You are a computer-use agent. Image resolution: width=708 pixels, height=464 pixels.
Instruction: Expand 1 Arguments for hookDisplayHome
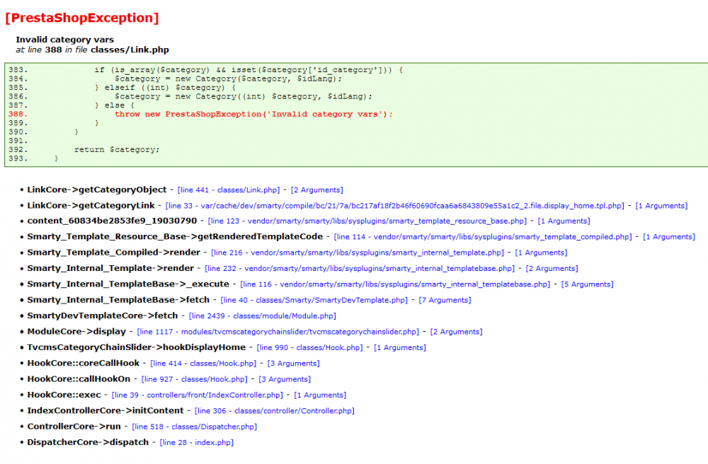(400, 348)
